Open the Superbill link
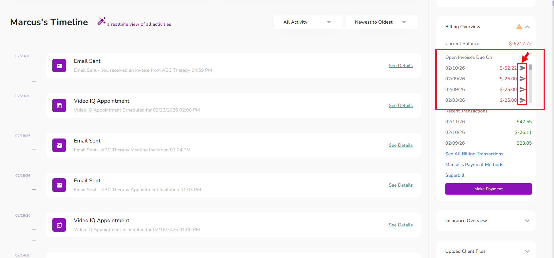This screenshot has height=258, width=554. coord(455,175)
